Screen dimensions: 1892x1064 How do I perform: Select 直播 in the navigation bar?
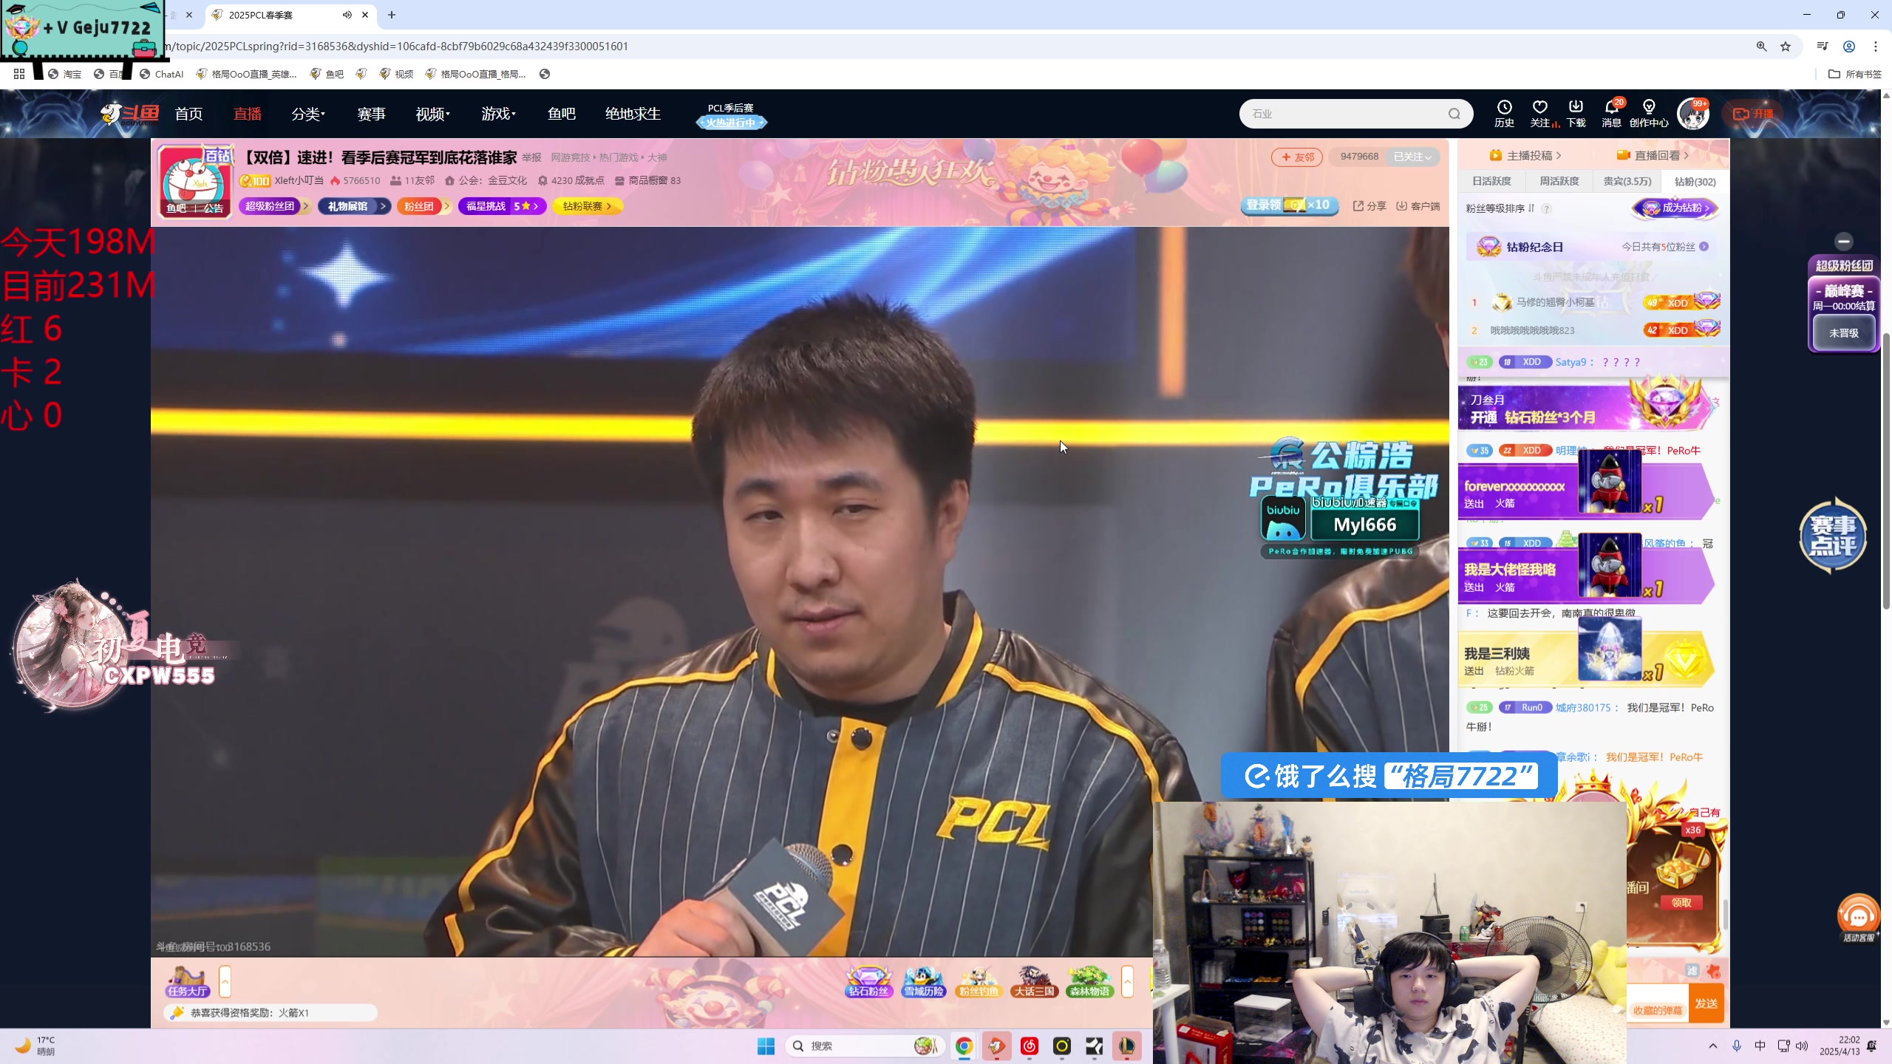tap(248, 114)
